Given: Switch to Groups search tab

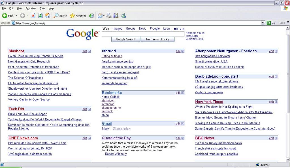Looking at the screenshot, I should click(x=131, y=29).
